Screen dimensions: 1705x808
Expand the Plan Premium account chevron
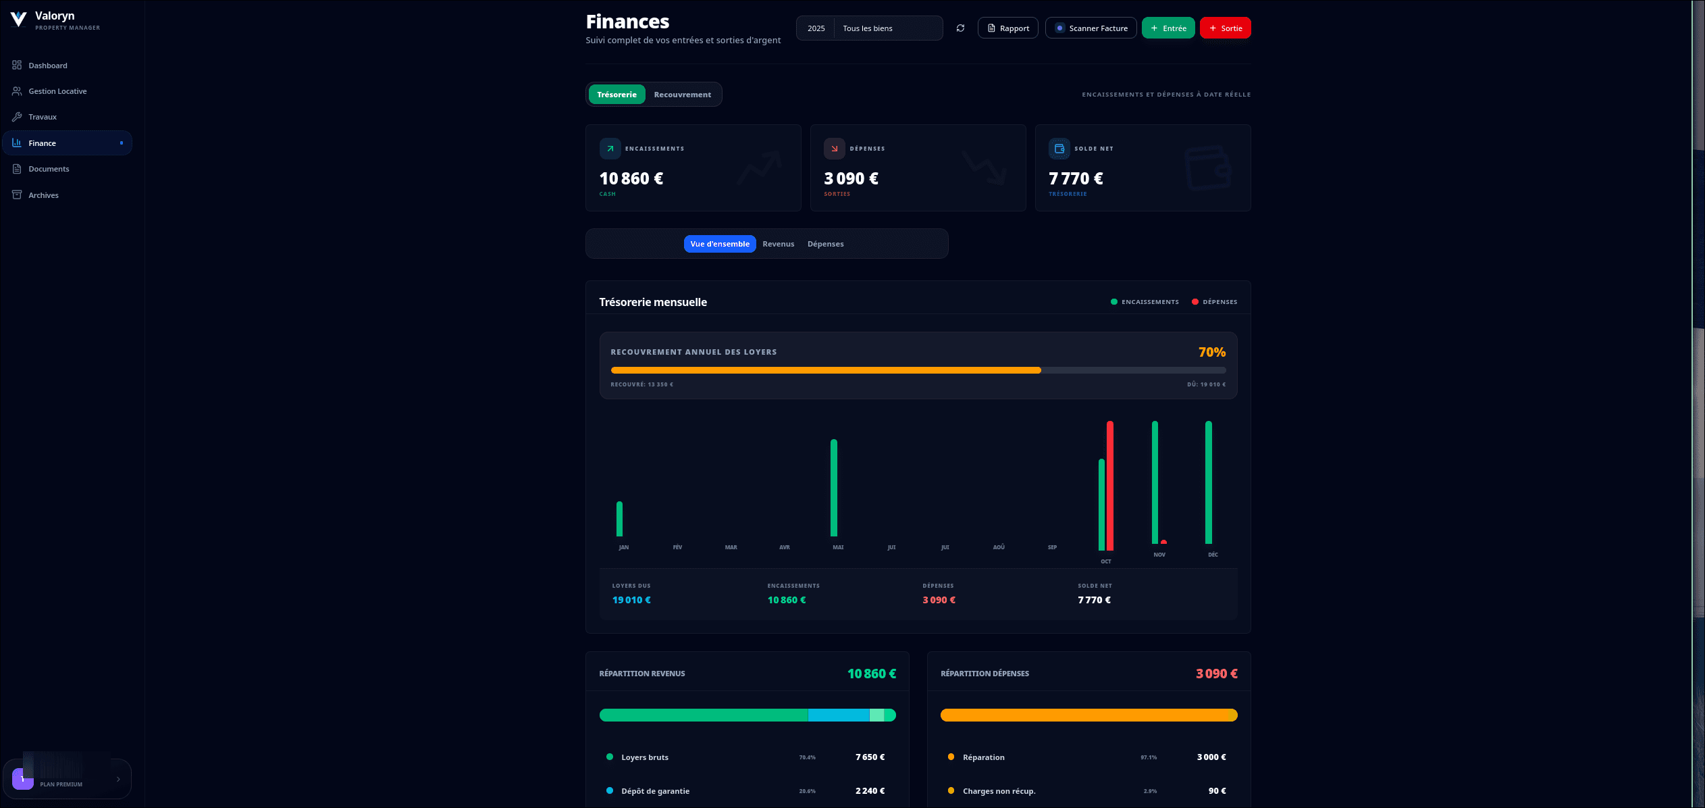[118, 780]
